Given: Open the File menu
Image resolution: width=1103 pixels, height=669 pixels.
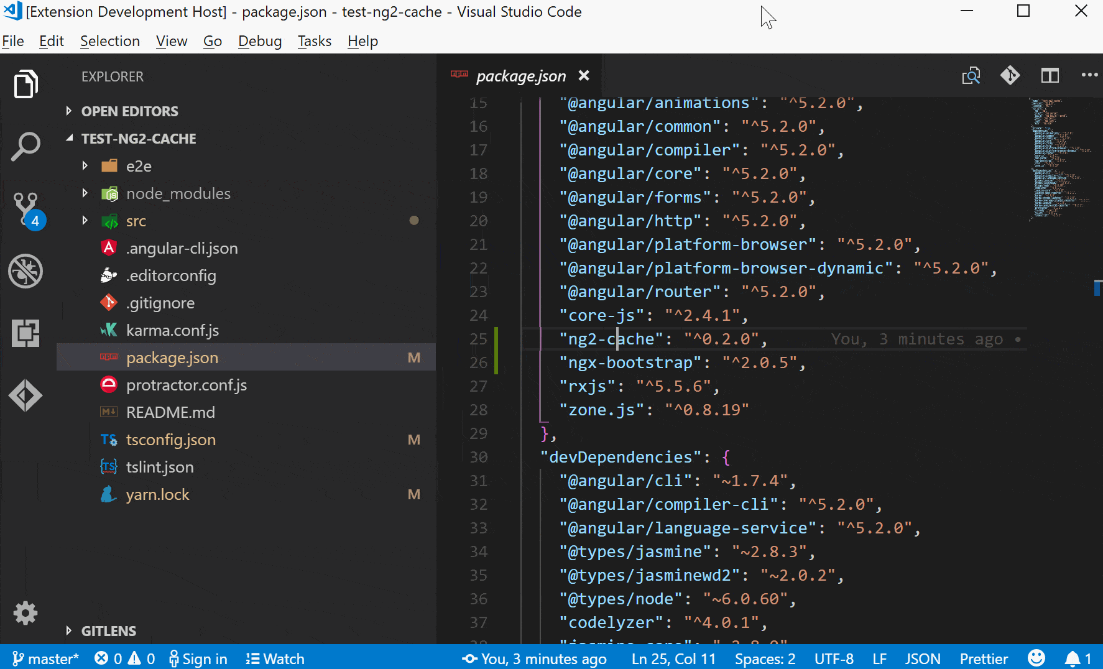Looking at the screenshot, I should tap(13, 41).
